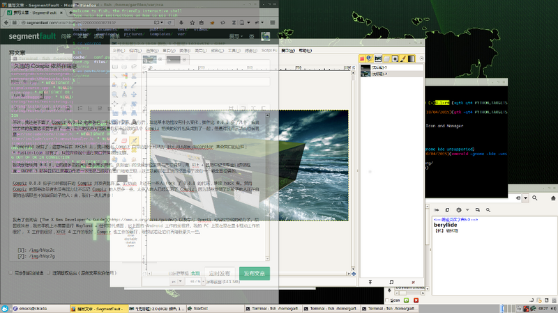
Task: Expand dropdown arrow beside StarDict gear
Action: (x=467, y=210)
